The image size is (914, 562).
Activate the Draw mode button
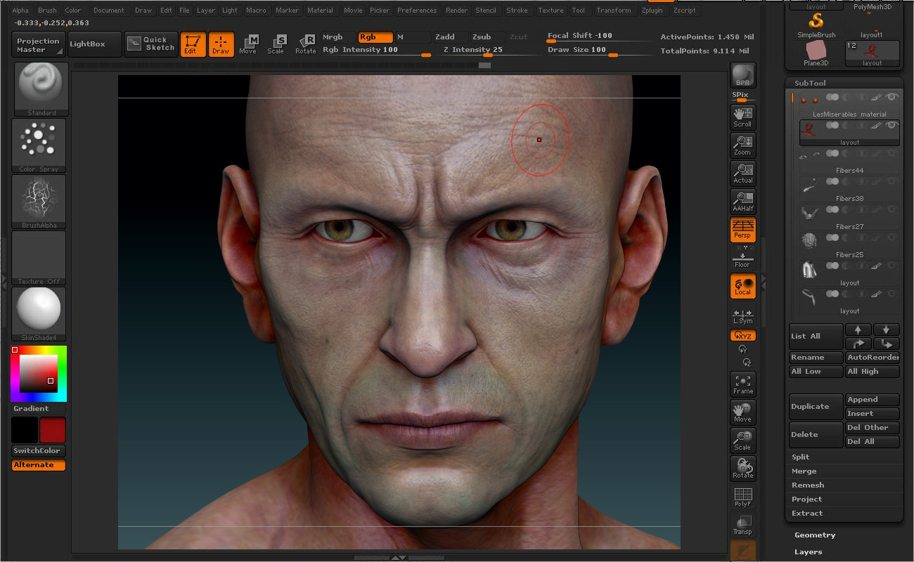221,44
